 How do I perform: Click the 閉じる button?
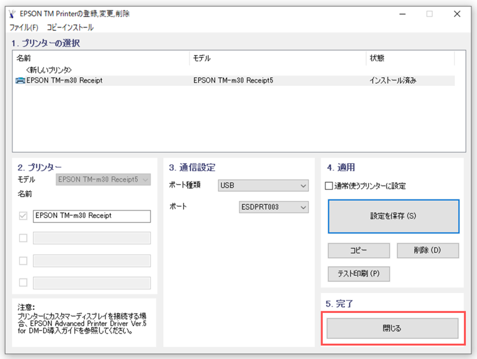click(x=392, y=328)
